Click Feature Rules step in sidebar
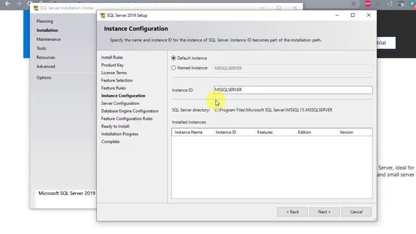416x234 pixels. (113, 88)
